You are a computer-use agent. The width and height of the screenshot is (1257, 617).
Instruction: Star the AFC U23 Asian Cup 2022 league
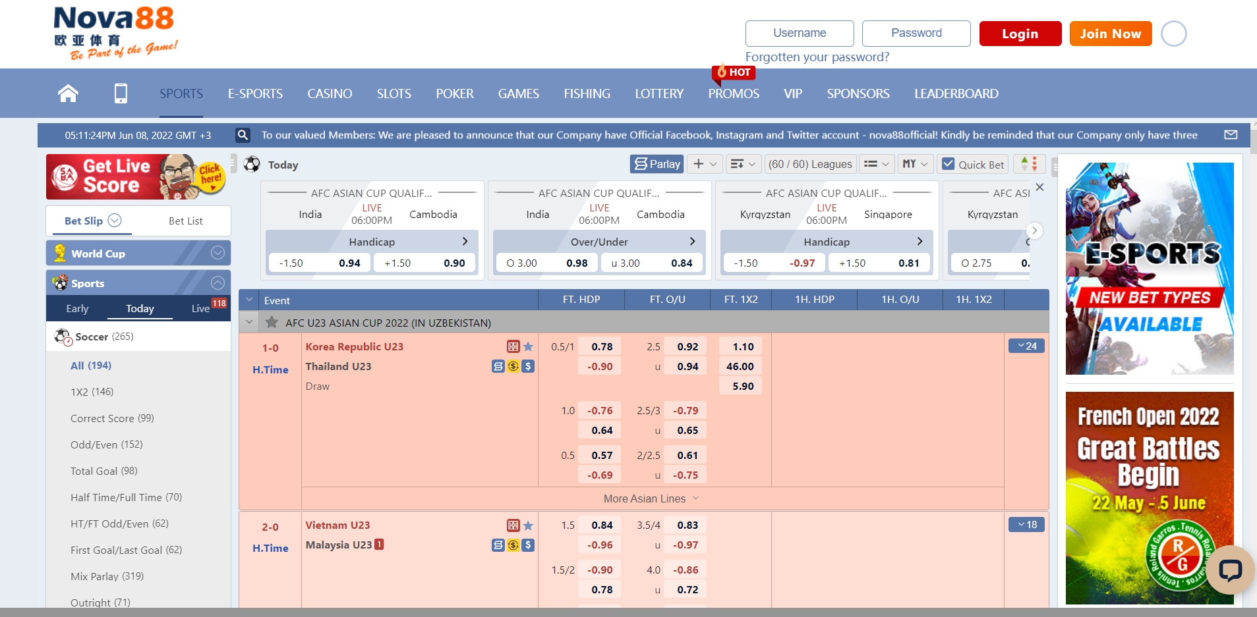click(272, 323)
